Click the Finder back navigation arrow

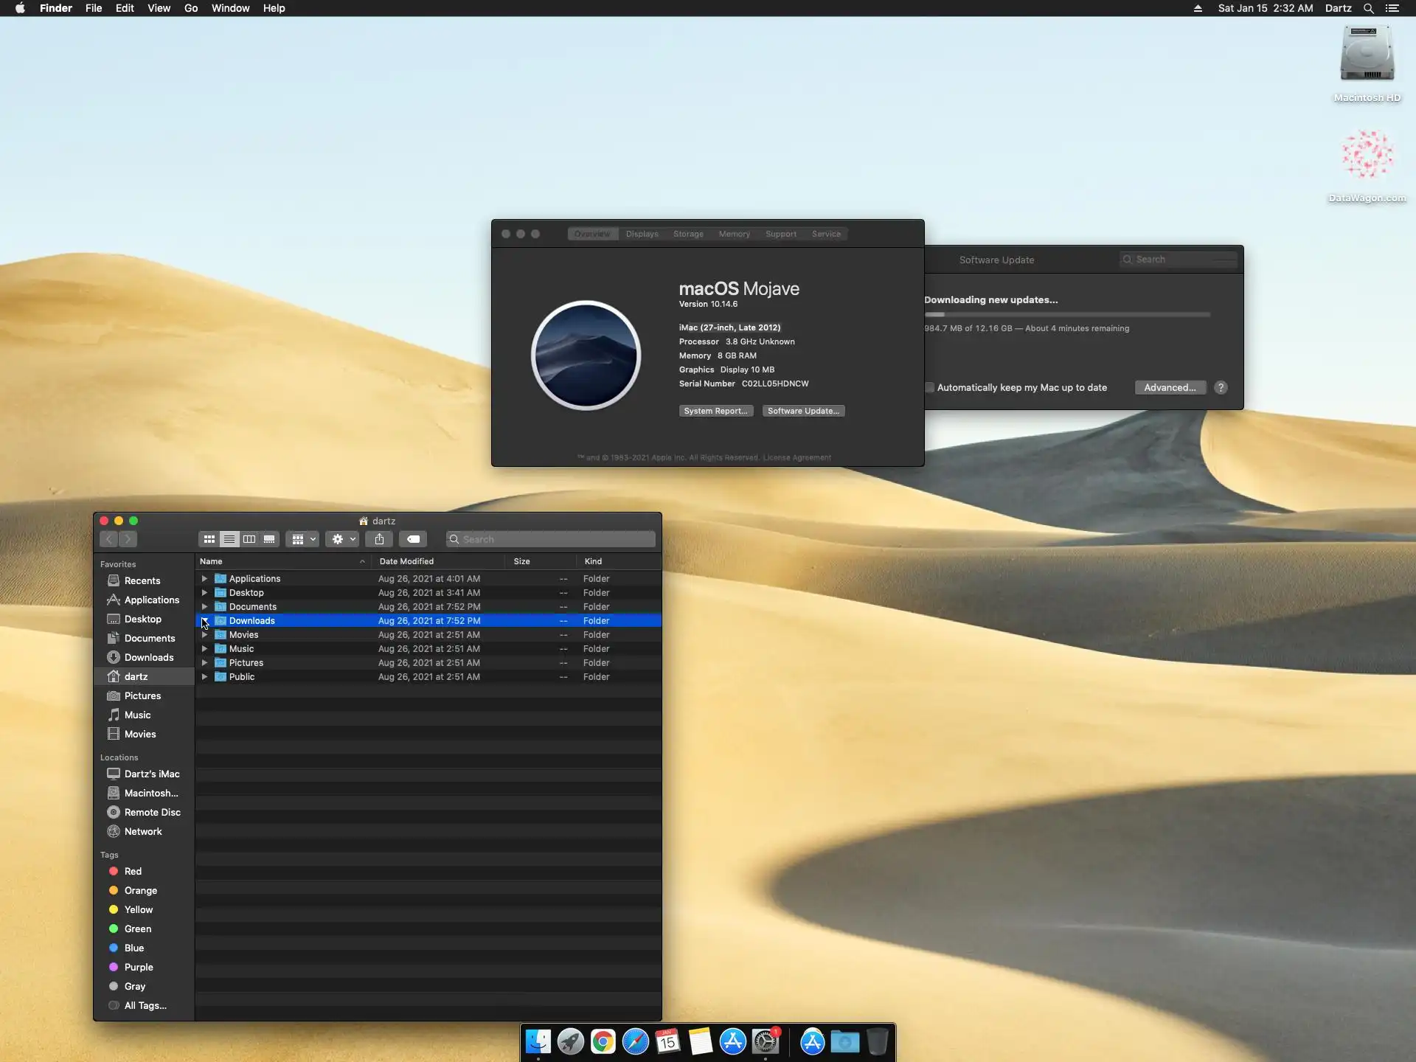[x=109, y=539]
